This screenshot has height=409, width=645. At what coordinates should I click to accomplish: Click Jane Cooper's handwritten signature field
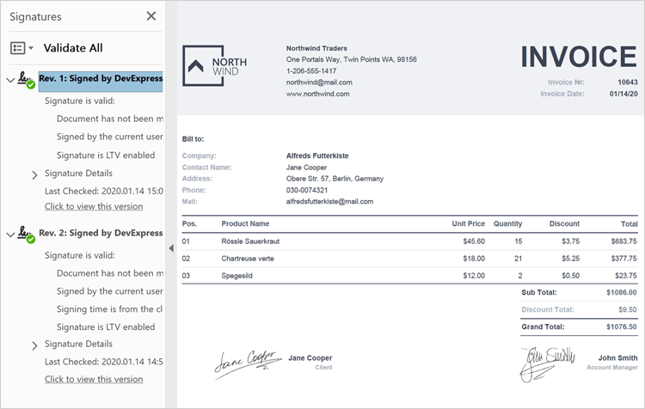point(247,363)
